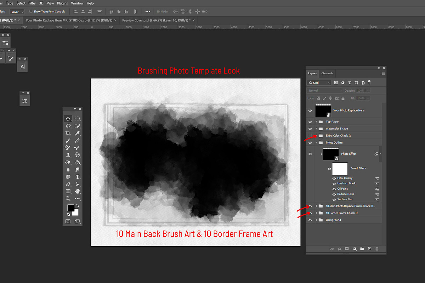Image resolution: width=425 pixels, height=283 pixels.
Task: Select the Move tool
Action: point(68,119)
